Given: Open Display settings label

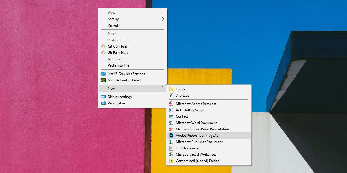Looking at the screenshot, I should pos(120,97).
